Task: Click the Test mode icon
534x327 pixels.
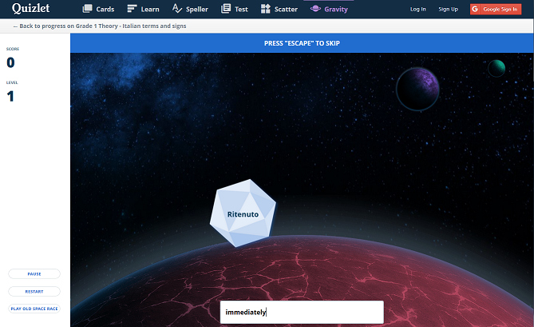Action: [226, 9]
